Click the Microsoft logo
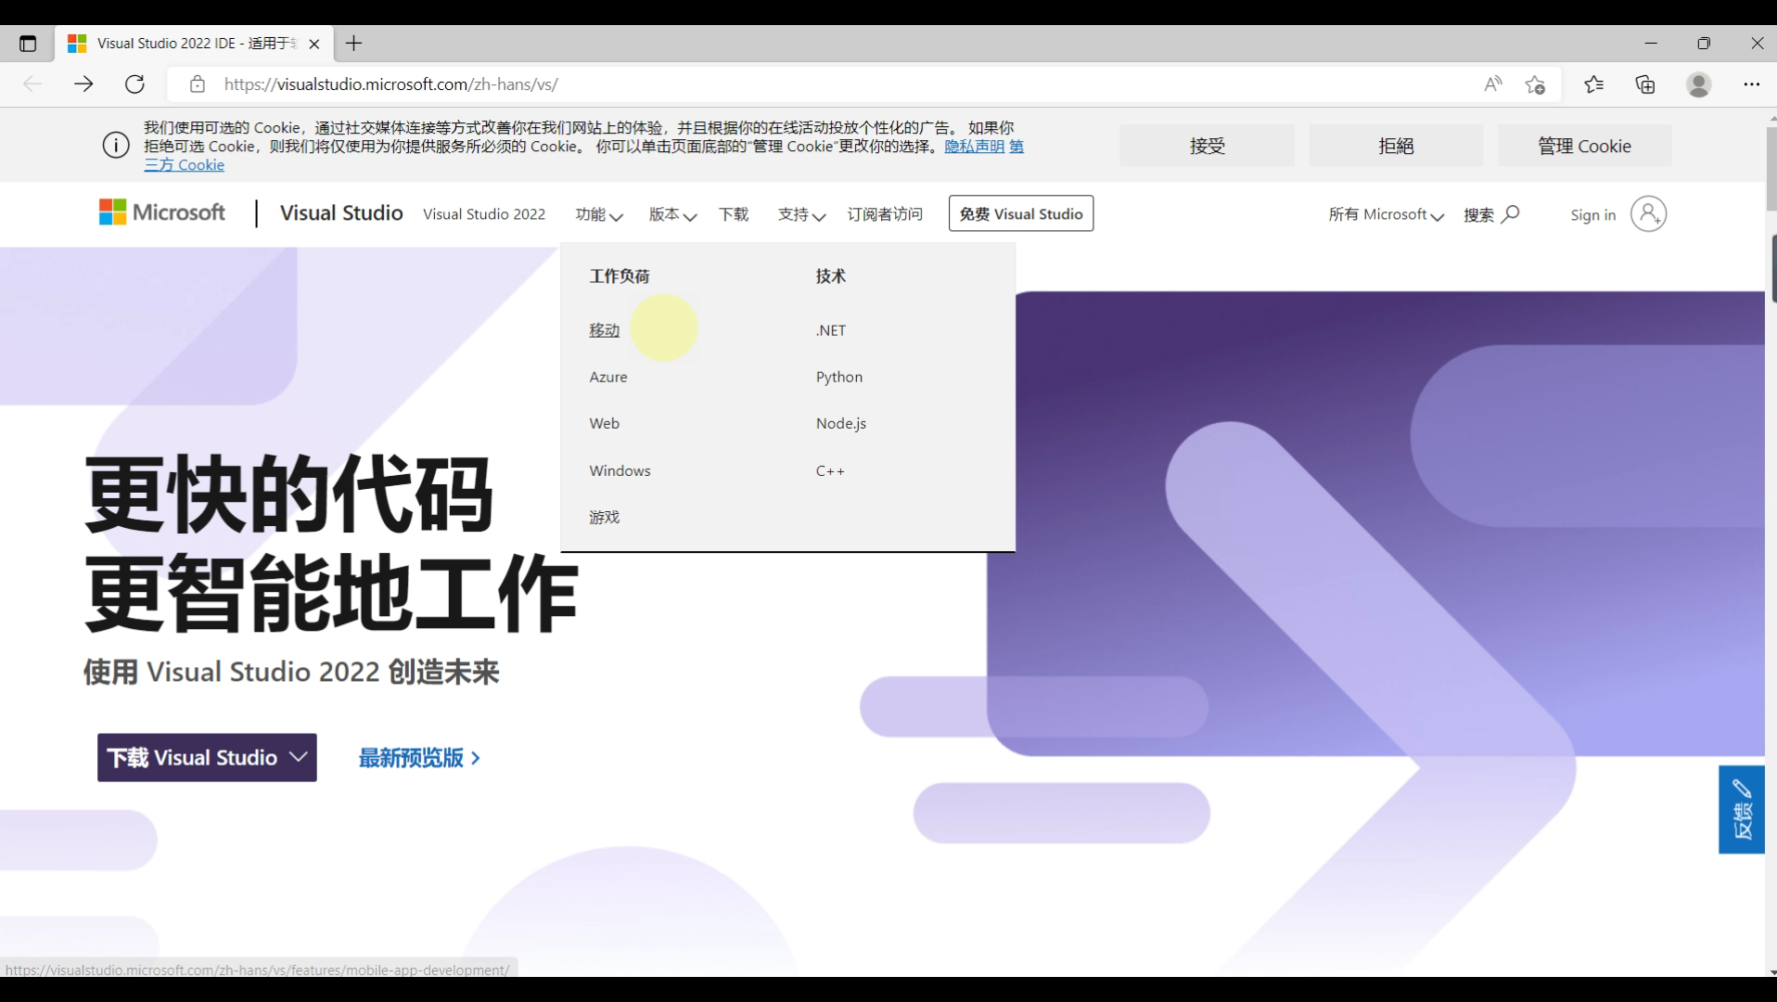This screenshot has width=1777, height=1002. 162,212
